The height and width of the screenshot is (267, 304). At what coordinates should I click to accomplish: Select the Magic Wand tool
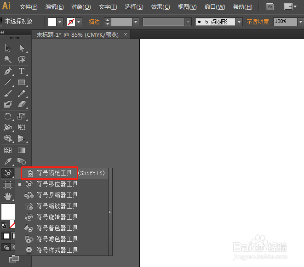tap(8, 59)
